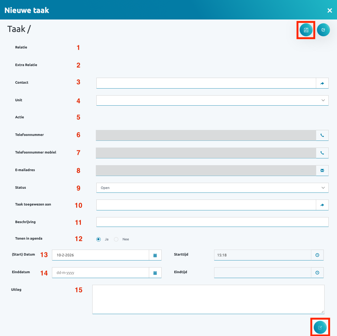Screen dimensions: 337x336
Task: Click arrow icon in Taak toegewezen aan
Action: (322, 205)
